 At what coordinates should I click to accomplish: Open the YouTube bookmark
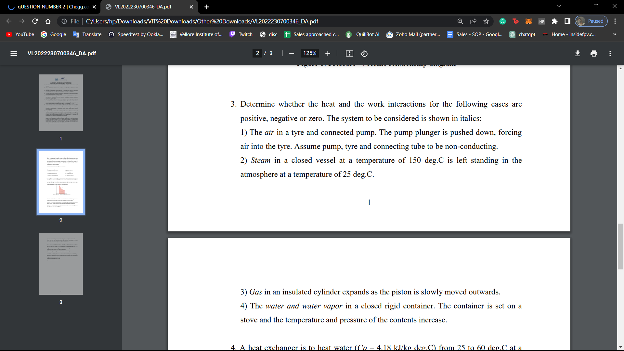click(x=20, y=34)
